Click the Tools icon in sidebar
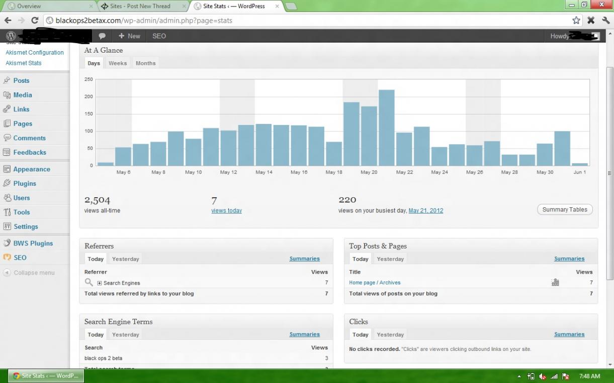 7,212
